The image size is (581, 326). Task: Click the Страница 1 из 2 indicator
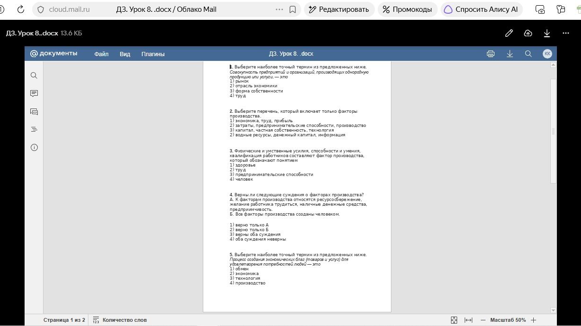pyautogui.click(x=64, y=320)
